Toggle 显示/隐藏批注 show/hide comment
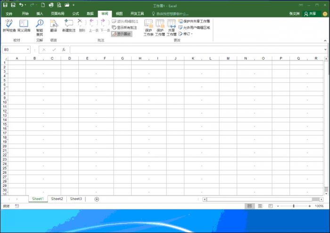 point(125,22)
